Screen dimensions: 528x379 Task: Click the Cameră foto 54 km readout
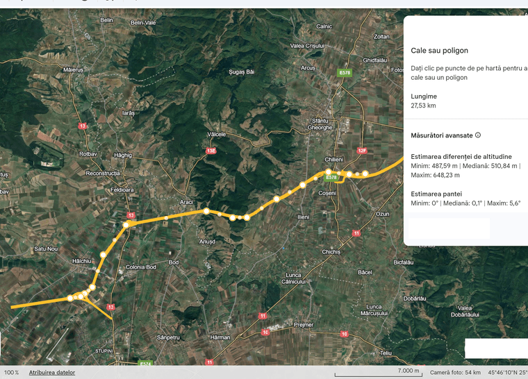coord(455,373)
